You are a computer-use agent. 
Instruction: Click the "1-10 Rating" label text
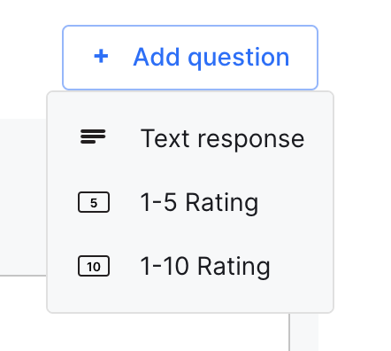click(x=205, y=267)
